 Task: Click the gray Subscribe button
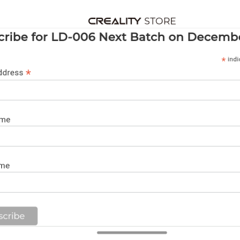coord(19,216)
